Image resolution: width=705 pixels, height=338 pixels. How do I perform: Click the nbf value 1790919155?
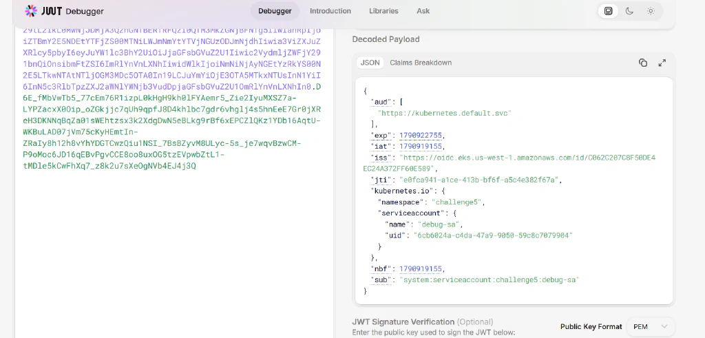421,268
